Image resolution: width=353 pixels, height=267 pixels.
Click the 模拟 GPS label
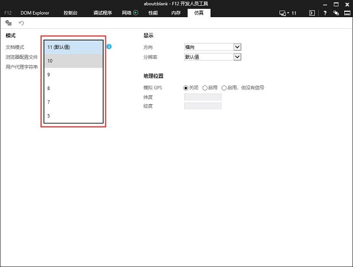(152, 88)
